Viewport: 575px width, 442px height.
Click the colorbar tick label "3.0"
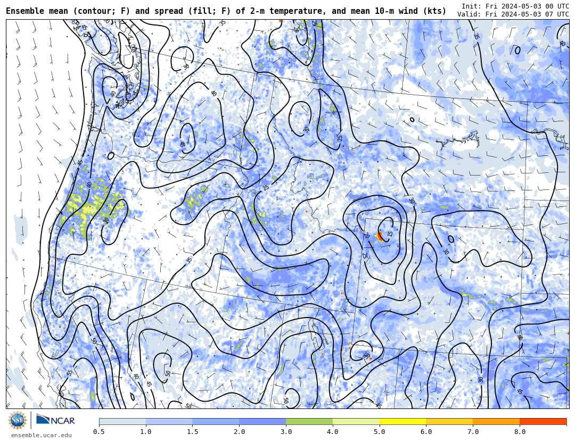pos(286,432)
